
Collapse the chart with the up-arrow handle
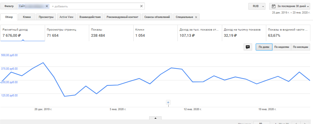156,118
